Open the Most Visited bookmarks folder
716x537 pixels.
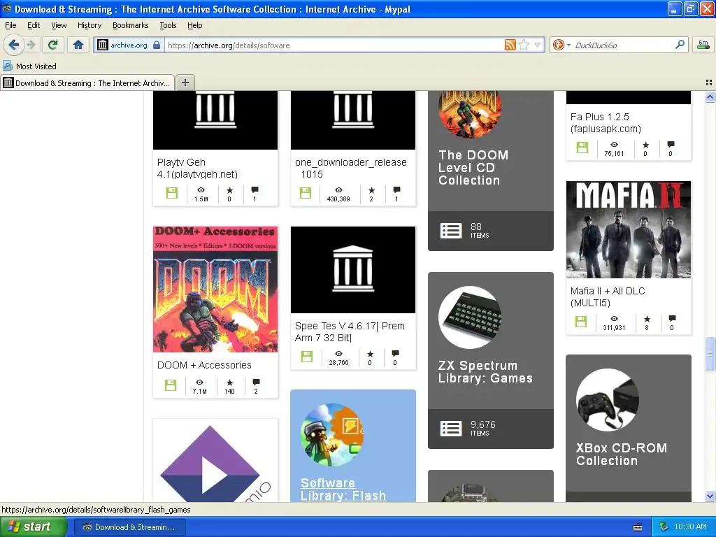29,66
